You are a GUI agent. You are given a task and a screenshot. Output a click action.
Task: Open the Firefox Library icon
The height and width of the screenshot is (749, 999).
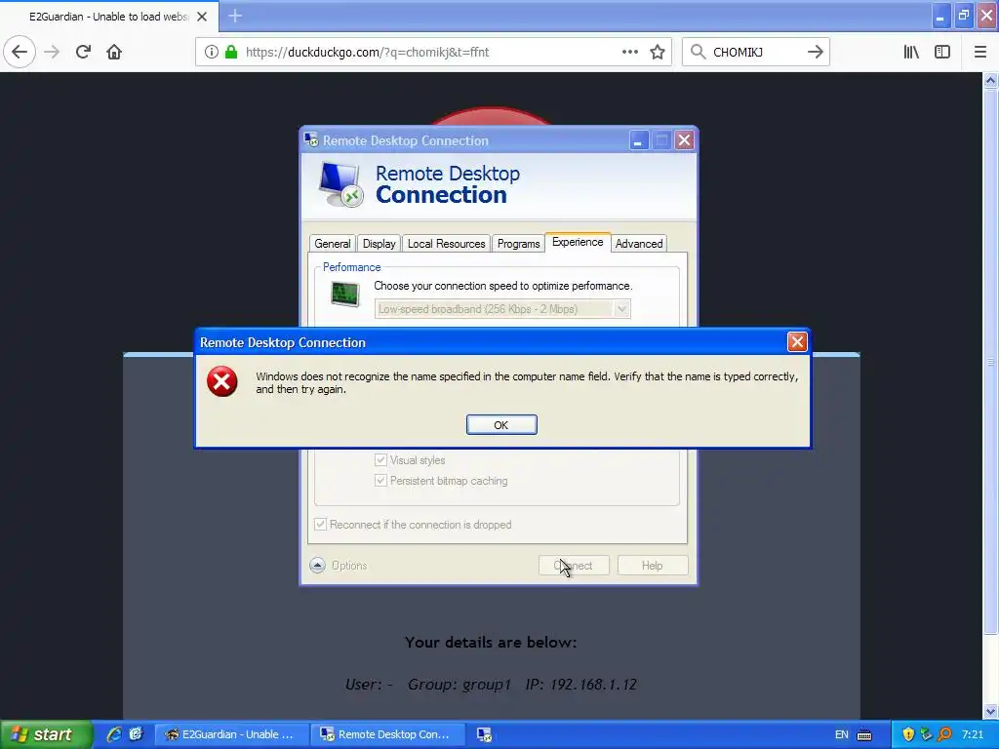coord(911,52)
